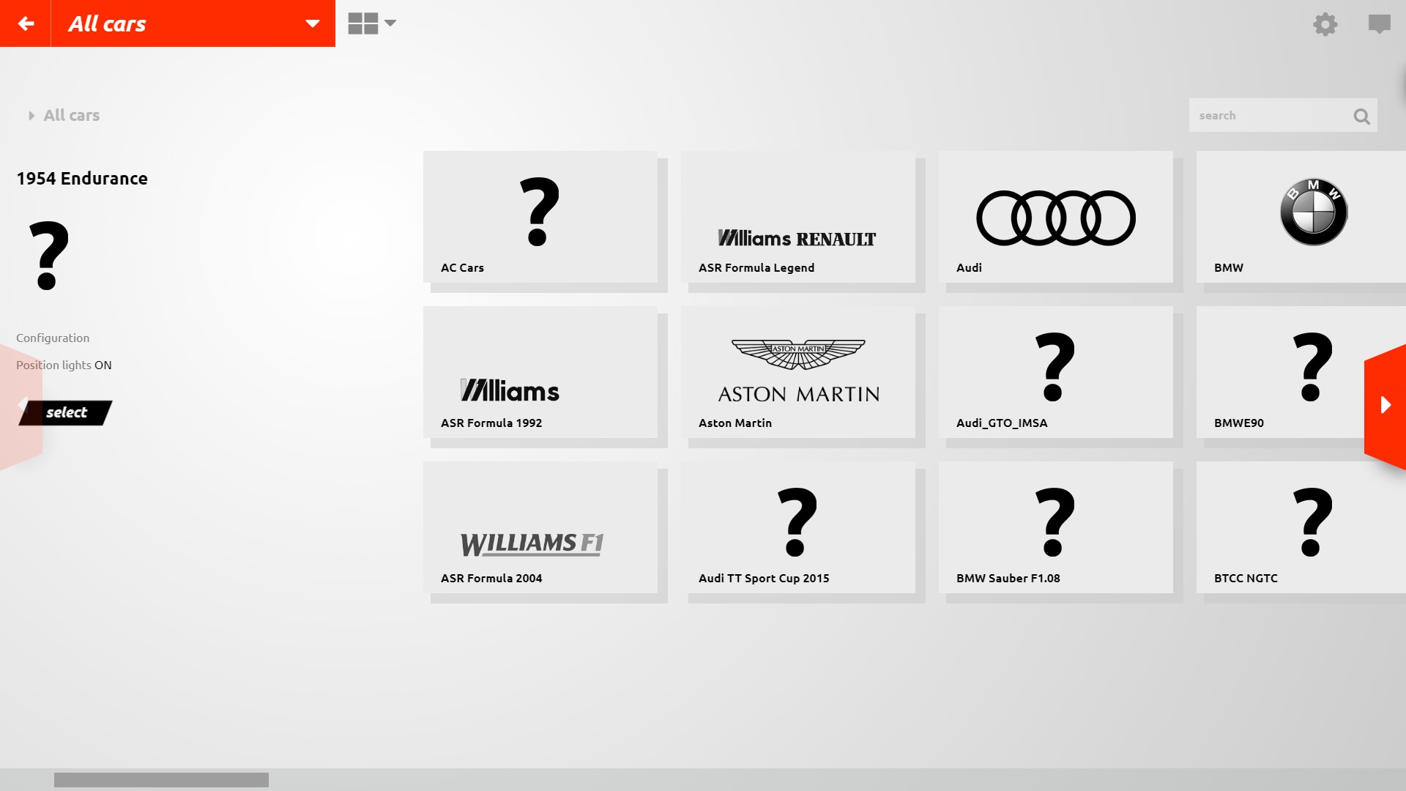The height and width of the screenshot is (791, 1406).
Task: Go to next page with red arrow
Action: point(1385,406)
